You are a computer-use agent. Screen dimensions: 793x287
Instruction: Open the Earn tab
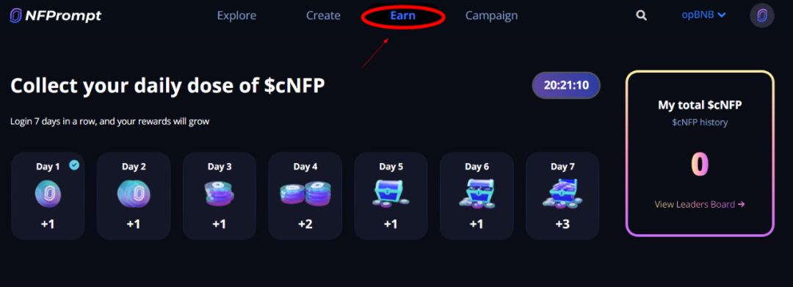pyautogui.click(x=402, y=15)
